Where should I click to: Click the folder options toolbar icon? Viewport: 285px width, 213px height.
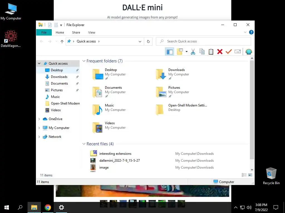[180, 52]
